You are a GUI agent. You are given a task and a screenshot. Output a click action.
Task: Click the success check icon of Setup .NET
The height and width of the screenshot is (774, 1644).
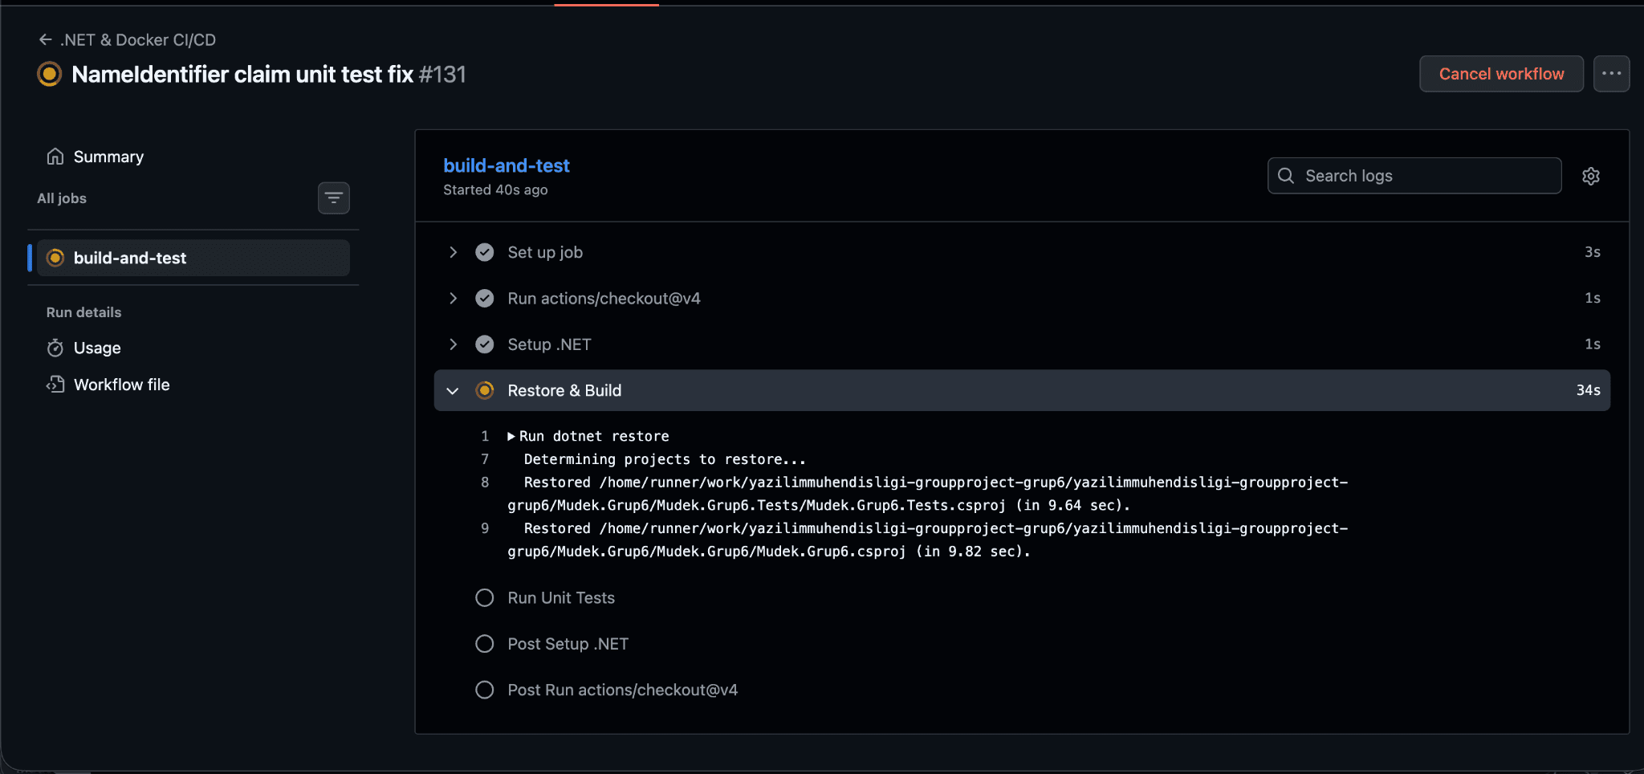click(x=485, y=344)
